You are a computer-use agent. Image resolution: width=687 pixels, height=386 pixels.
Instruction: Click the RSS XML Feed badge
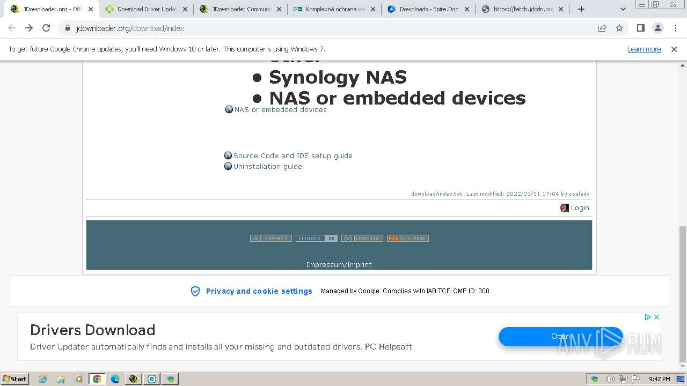[408, 238]
